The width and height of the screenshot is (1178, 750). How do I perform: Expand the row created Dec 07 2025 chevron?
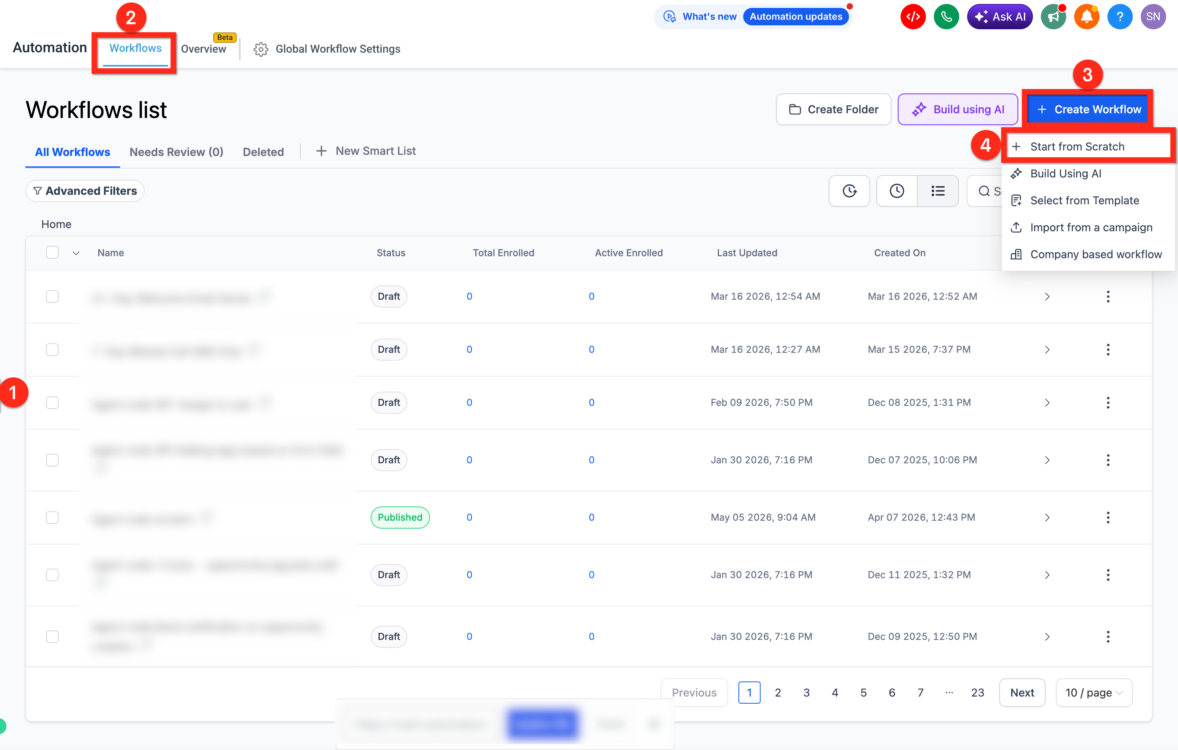[x=1047, y=460]
